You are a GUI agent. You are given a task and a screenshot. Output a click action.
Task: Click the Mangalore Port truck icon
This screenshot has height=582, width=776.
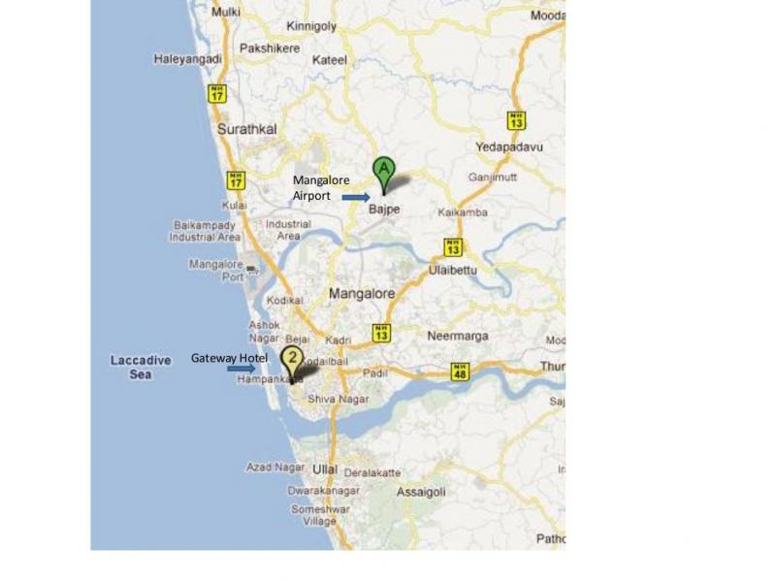pos(252,270)
